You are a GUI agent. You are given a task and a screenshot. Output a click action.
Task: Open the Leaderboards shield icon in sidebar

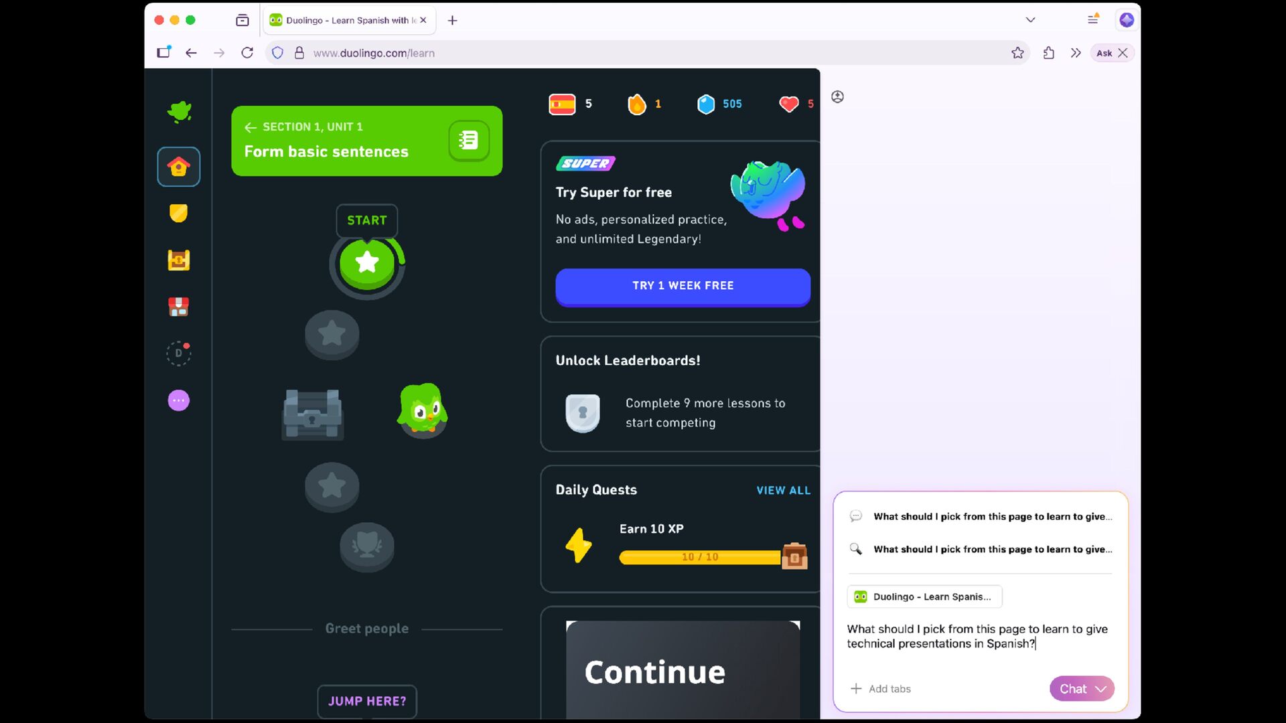[178, 214]
